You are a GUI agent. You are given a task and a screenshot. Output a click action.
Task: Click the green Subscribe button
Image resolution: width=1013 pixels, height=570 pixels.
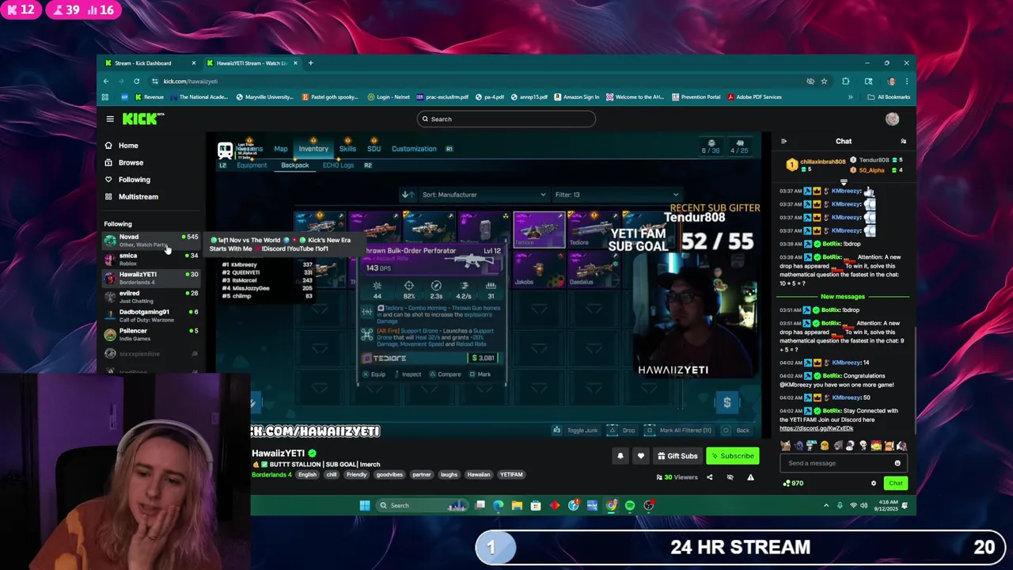(733, 456)
